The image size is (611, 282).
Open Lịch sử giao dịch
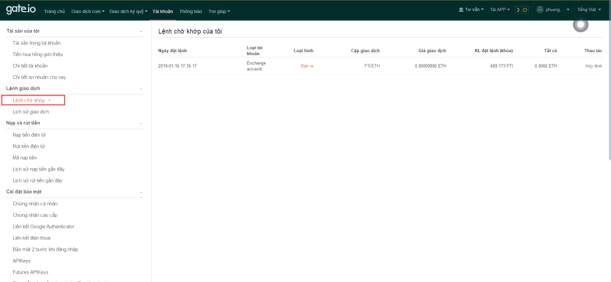(31, 112)
